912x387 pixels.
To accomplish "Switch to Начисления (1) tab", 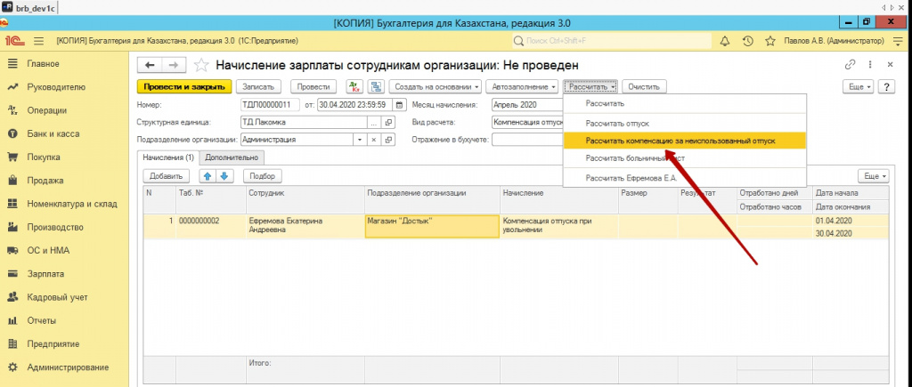I will (168, 157).
